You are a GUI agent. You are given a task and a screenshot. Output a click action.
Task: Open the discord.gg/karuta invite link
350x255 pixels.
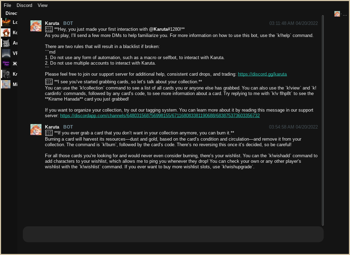point(262,74)
